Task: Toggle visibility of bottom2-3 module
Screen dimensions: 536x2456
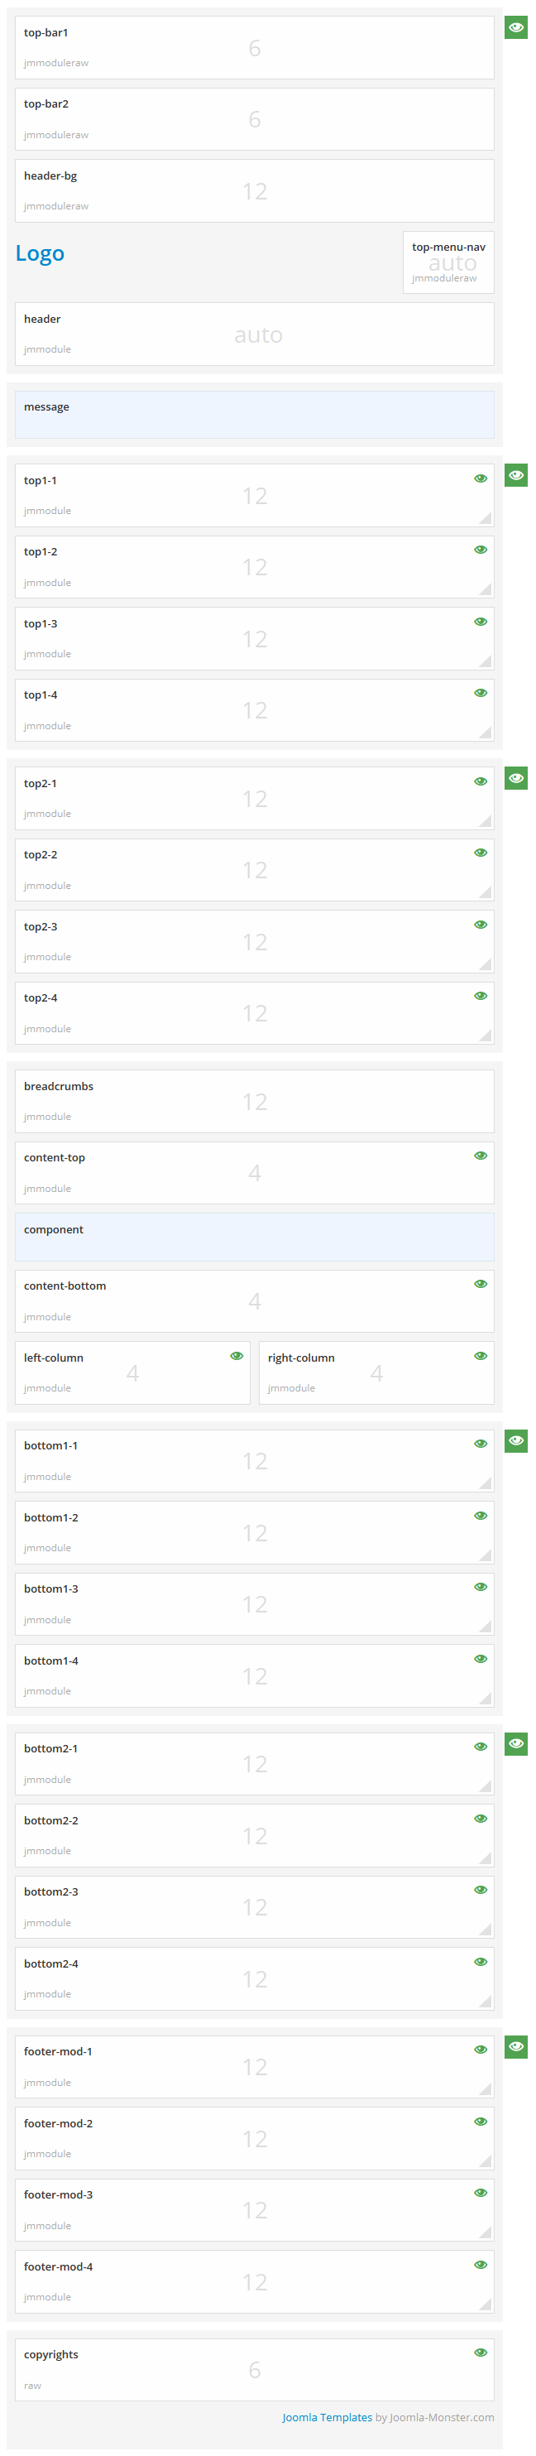Action: tap(481, 1889)
